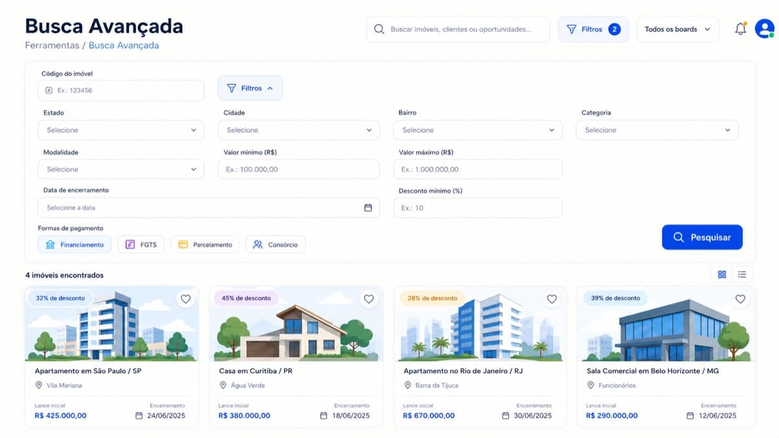Favorite the Belo Horizonte commercial room card
This screenshot has height=438, width=779.
pyautogui.click(x=740, y=299)
